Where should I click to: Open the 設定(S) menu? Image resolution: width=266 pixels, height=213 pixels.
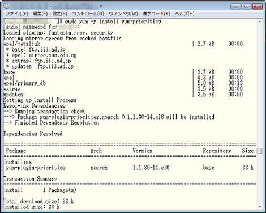(x=59, y=14)
